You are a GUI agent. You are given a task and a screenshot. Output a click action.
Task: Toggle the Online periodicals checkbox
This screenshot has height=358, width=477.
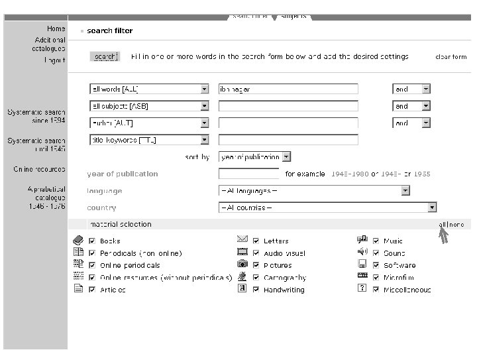click(92, 265)
